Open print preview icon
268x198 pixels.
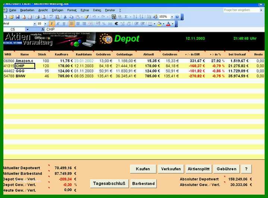(x=44, y=17)
